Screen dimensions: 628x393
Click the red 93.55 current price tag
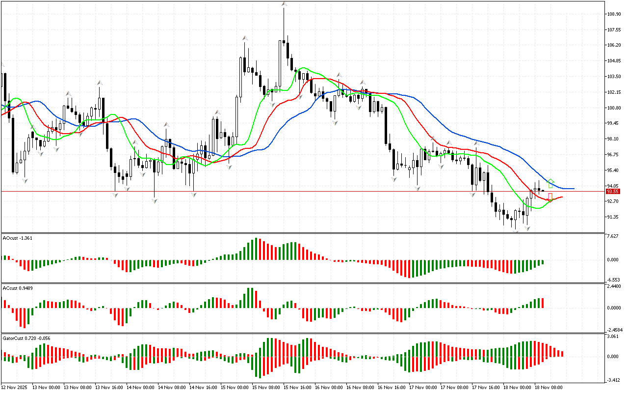(612, 192)
